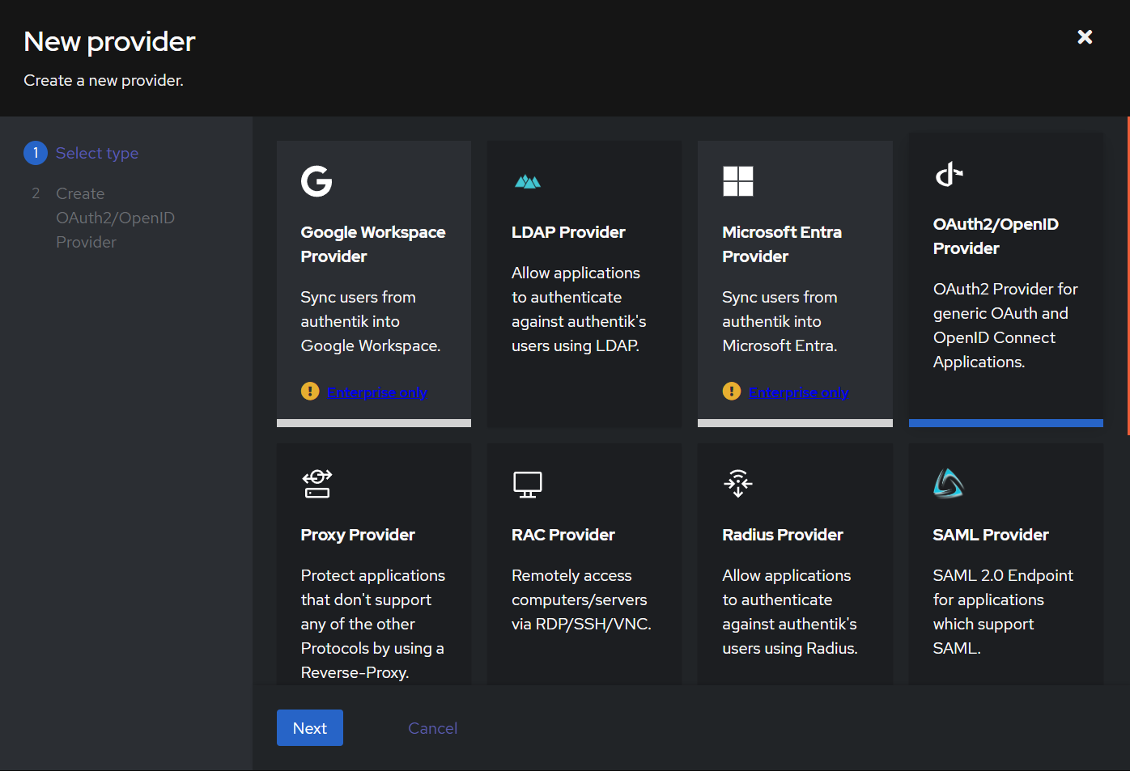Click the 'Create a new provider.' subtitle
Image resolution: width=1130 pixels, height=771 pixels.
(104, 80)
